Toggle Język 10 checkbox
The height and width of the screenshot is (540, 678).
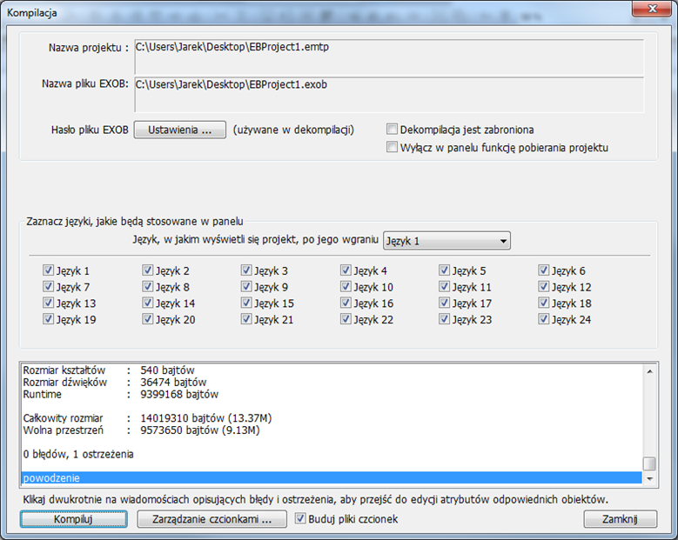point(346,286)
